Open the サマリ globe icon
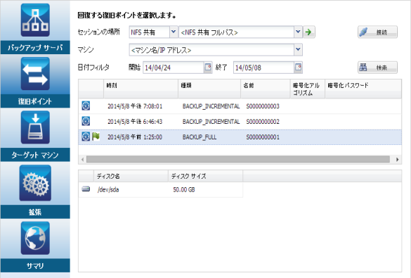The image size is (411, 278). (35, 238)
